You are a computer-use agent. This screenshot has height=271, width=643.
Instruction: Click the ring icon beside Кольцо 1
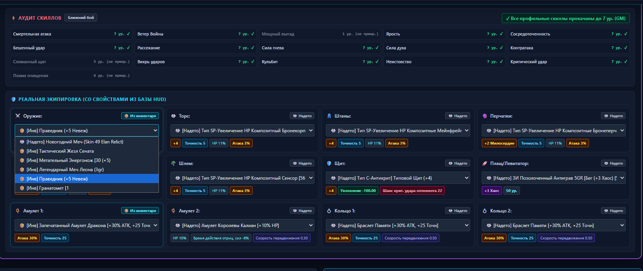pyautogui.click(x=329, y=211)
